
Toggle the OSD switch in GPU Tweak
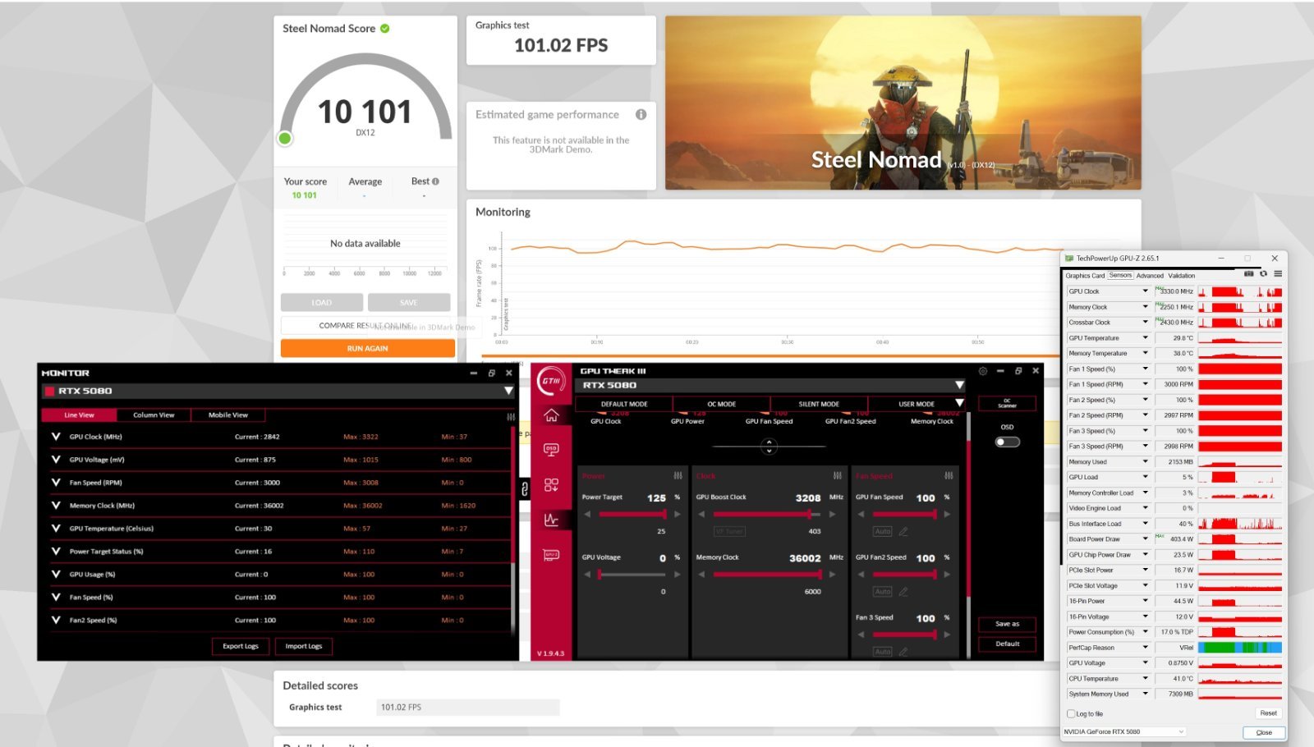(1007, 442)
